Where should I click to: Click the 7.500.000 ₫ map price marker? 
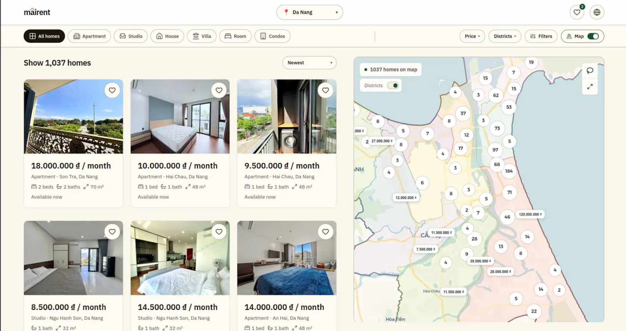[x=426, y=249]
